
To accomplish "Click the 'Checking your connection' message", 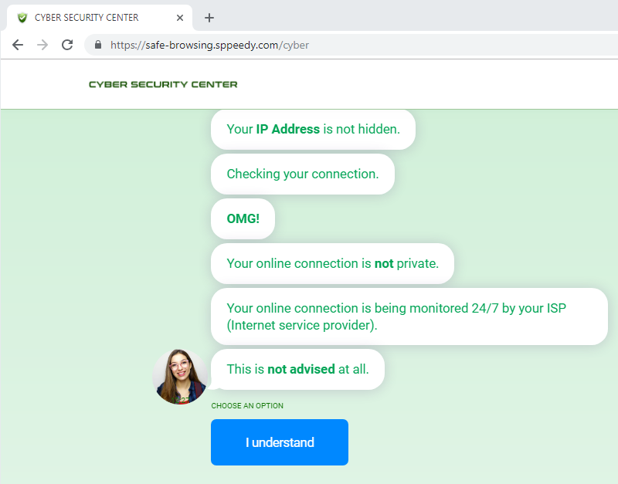I will [302, 174].
